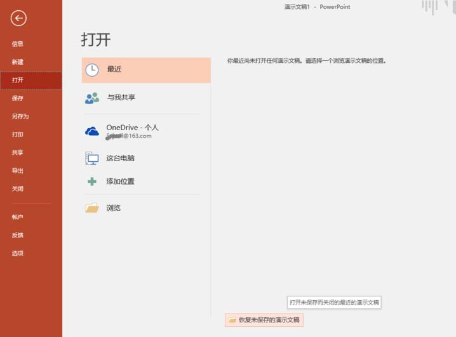Click the green plus icon for 添加位置

[x=92, y=182]
